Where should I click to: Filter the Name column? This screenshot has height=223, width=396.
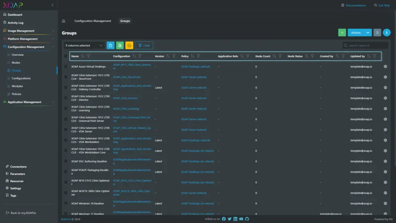(89, 56)
